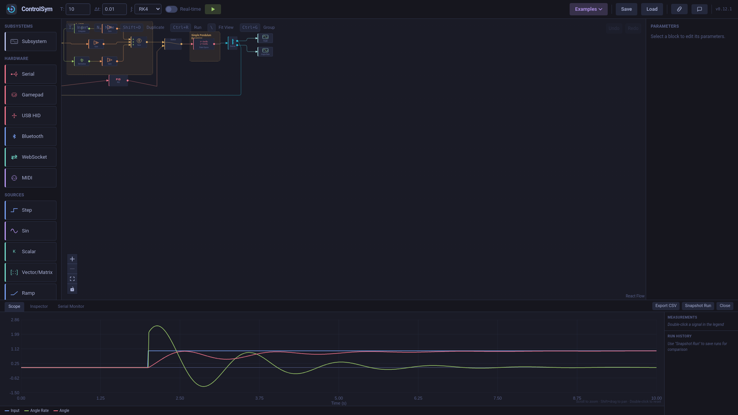Screen dimensions: 738x415
Task: Focus the T simulation time field
Action: coord(78,9)
